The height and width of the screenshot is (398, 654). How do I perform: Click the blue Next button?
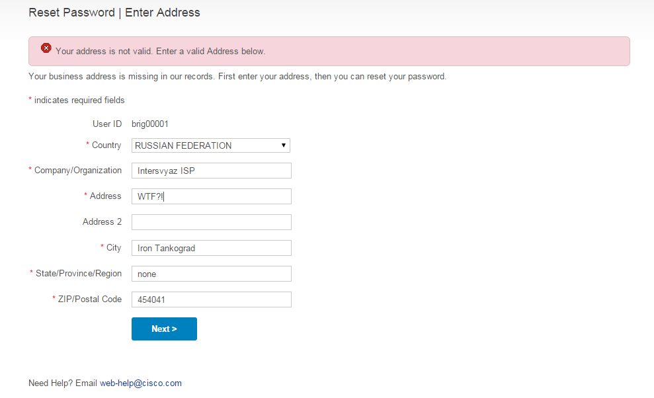[x=165, y=329]
